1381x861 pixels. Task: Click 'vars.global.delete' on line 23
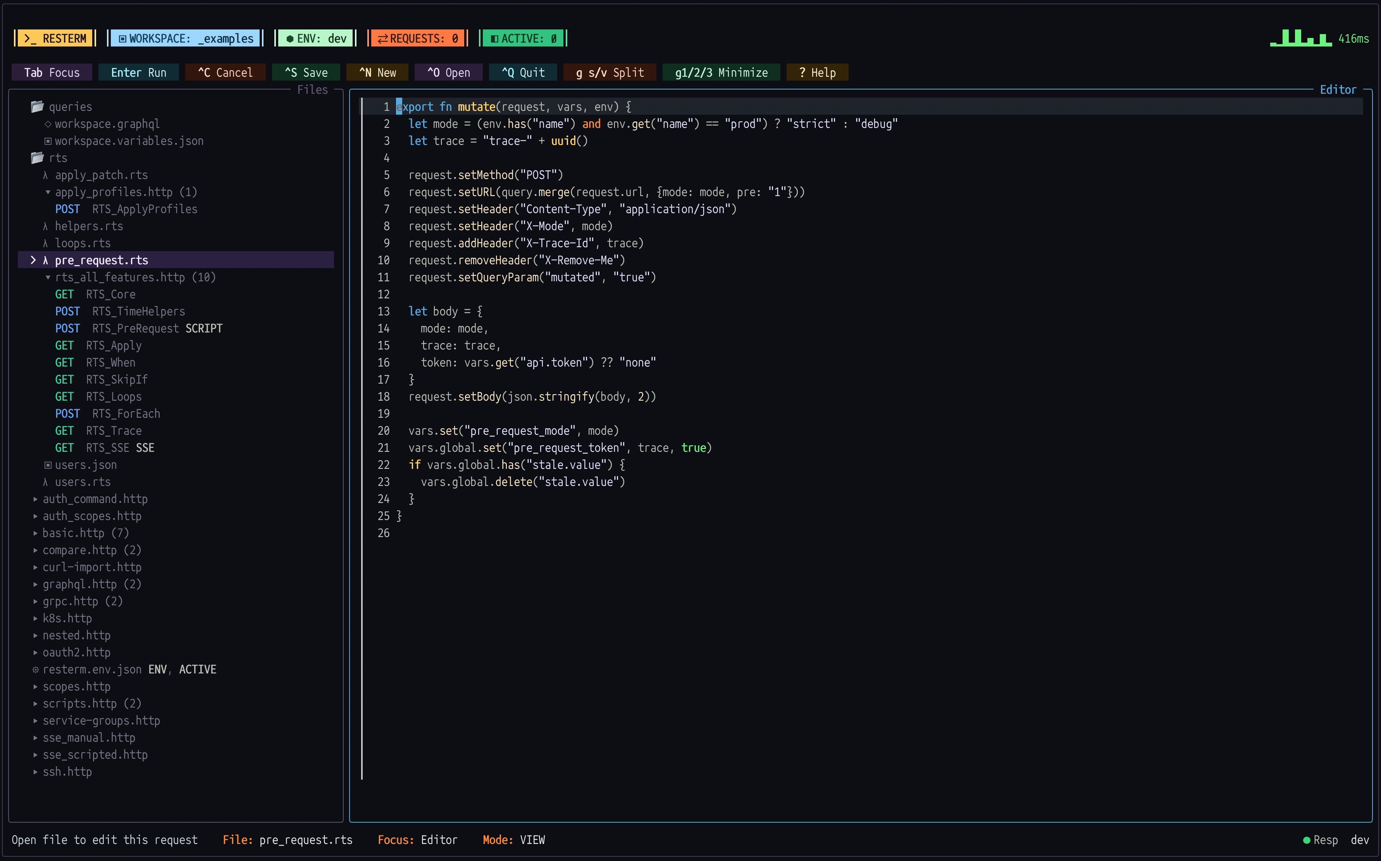tap(476, 482)
